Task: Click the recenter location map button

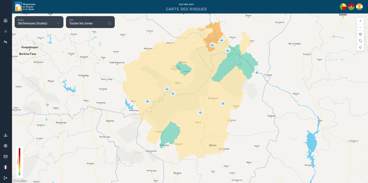Action: coord(360,47)
